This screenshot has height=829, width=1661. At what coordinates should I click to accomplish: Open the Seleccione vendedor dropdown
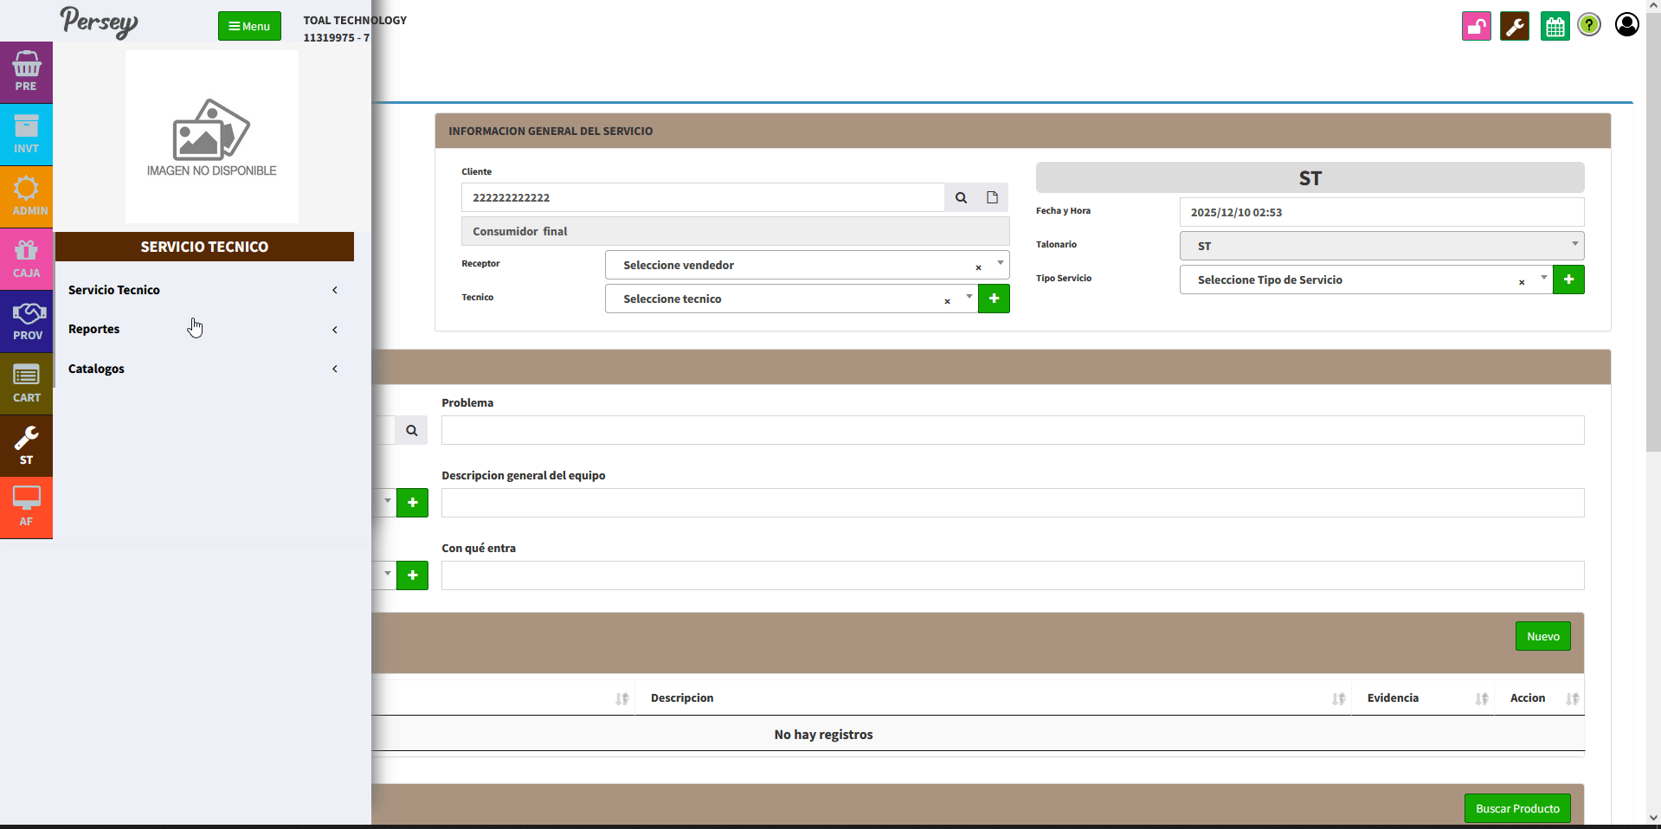click(796, 265)
